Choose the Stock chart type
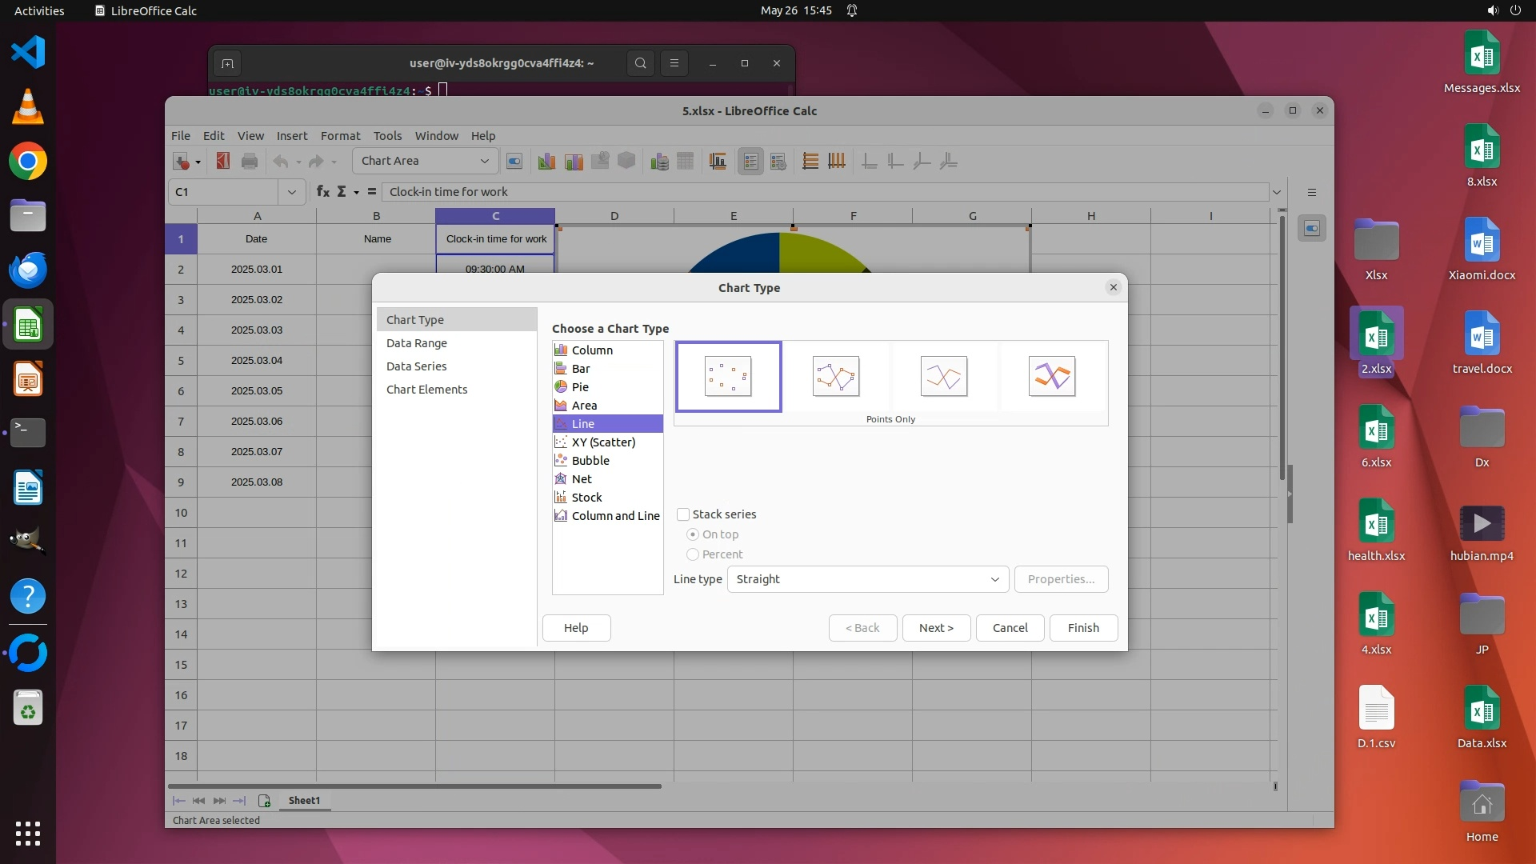The height and width of the screenshot is (864, 1536). pos(586,498)
